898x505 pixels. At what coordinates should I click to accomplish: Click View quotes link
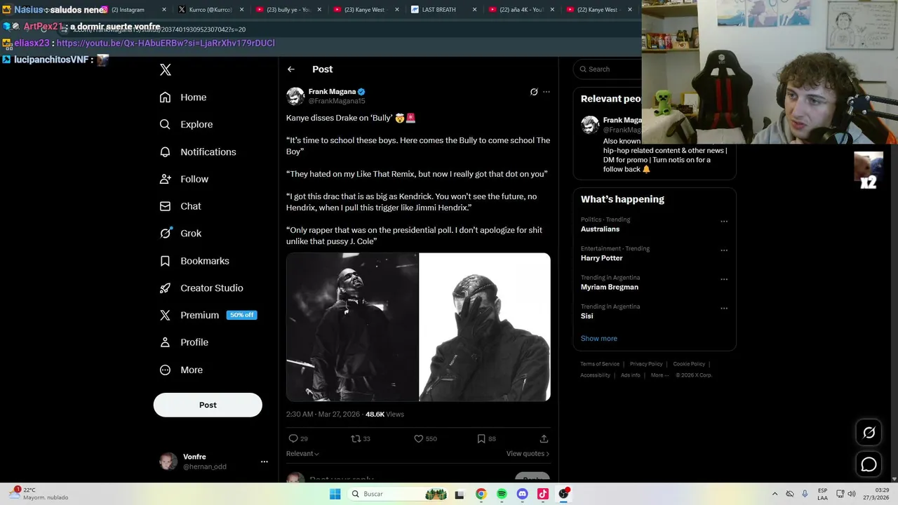click(x=528, y=454)
